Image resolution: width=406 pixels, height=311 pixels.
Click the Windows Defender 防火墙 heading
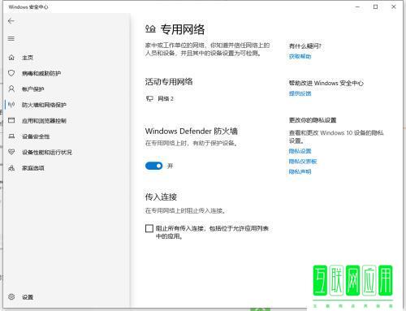pyautogui.click(x=192, y=131)
